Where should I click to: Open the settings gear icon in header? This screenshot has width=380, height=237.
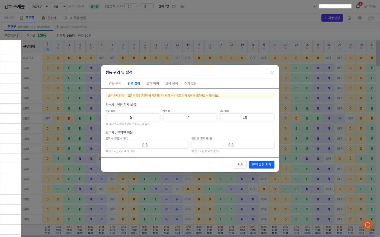coord(182,6)
